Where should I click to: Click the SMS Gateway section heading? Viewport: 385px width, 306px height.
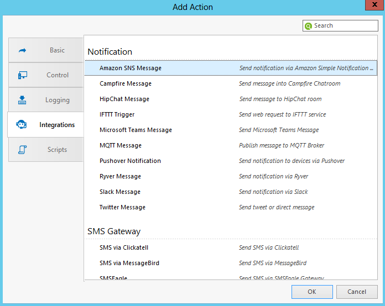point(114,231)
